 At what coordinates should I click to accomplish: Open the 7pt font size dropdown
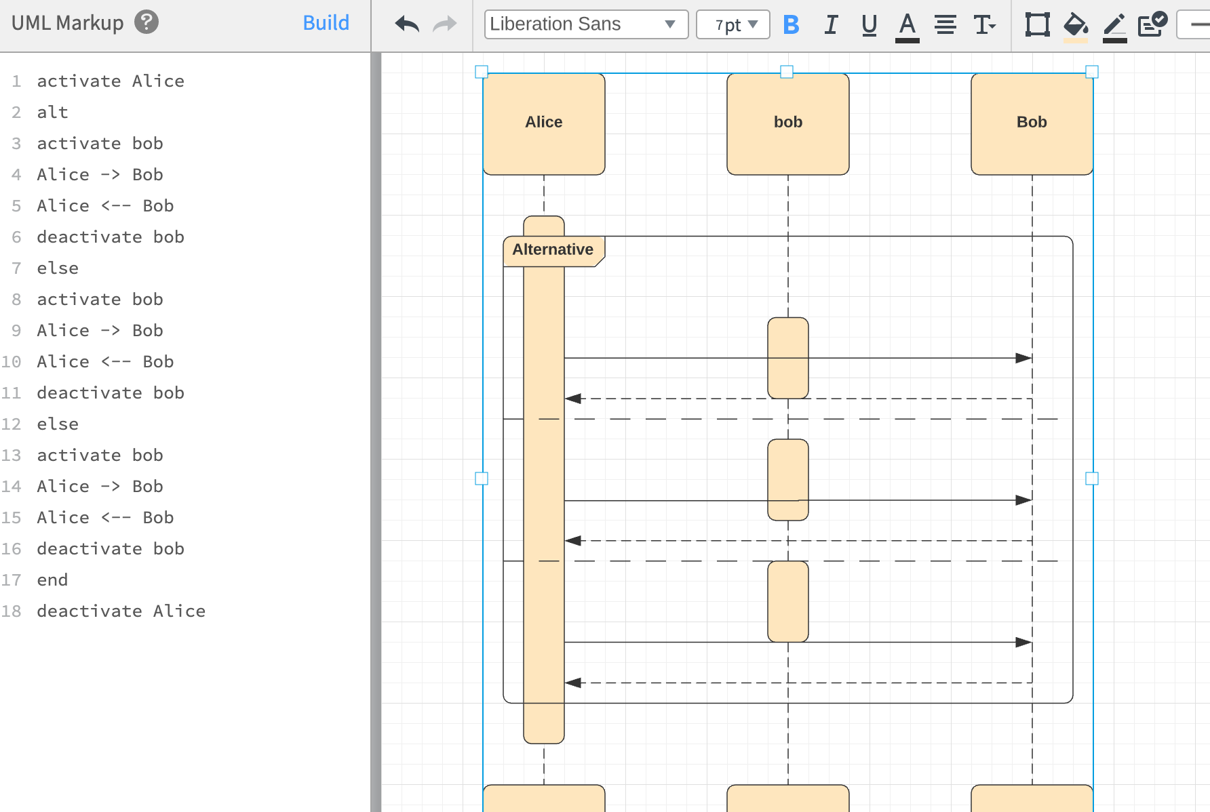click(733, 24)
